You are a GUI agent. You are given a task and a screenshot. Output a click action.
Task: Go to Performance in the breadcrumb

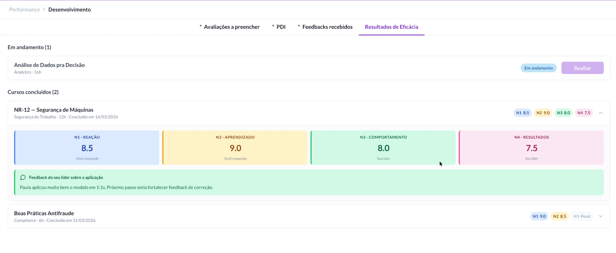pos(24,10)
